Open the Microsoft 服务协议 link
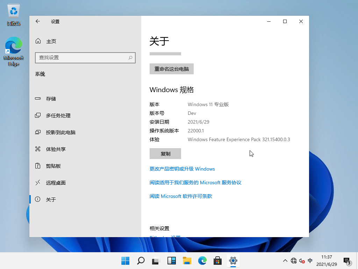Screen dimensions: 358x269 pyautogui.click(x=195, y=182)
